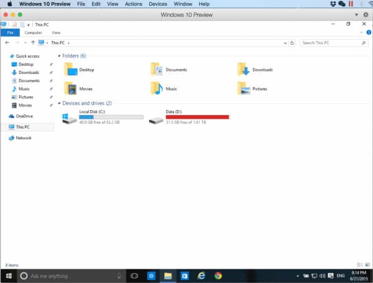Open the Music folder in Folders section
The height and width of the screenshot is (283, 373).
(x=164, y=89)
